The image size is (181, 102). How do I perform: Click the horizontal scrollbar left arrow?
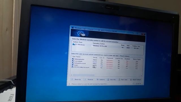[x=72, y=75]
